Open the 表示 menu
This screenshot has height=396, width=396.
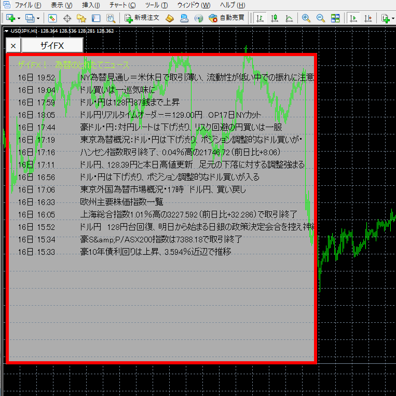pos(61,5)
